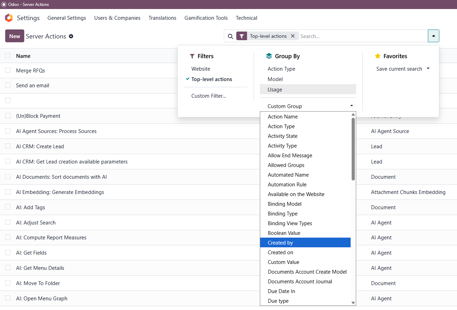The image size is (457, 310).
Task: Open the gear actions menu beside Server Actions
Action: (71, 36)
